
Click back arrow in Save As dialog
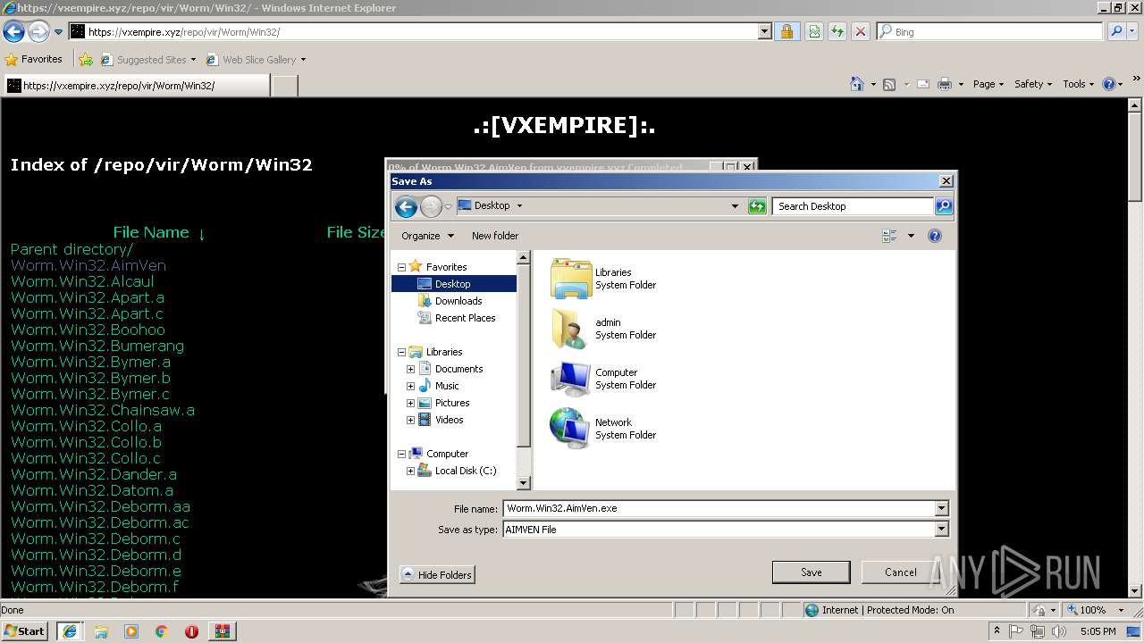coord(407,207)
